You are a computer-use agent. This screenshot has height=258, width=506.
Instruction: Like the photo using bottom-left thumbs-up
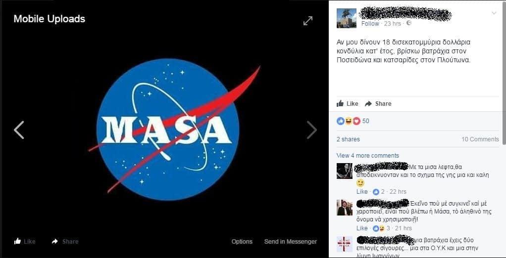point(25,241)
